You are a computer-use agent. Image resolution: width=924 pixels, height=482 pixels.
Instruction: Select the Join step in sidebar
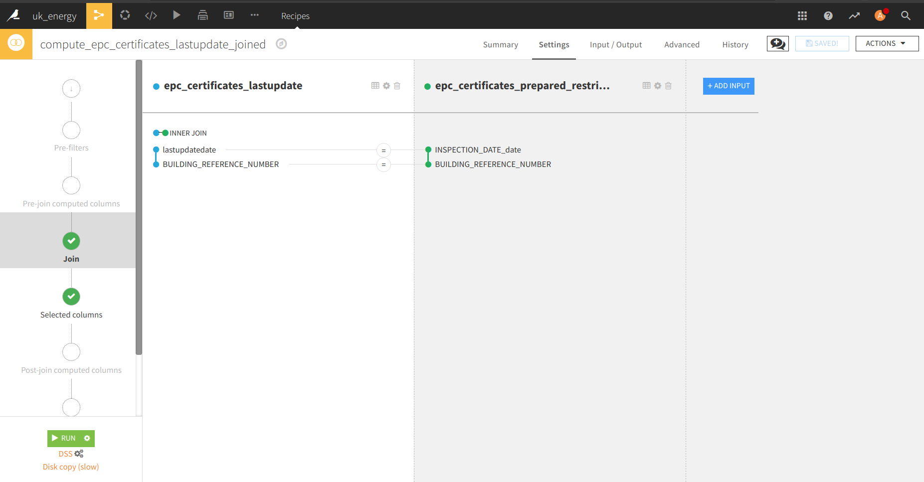[x=71, y=241]
